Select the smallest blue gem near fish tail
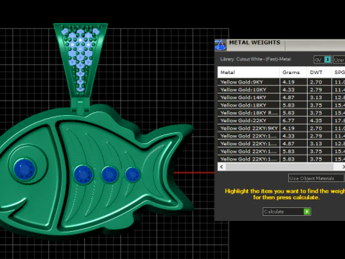 [132, 175]
